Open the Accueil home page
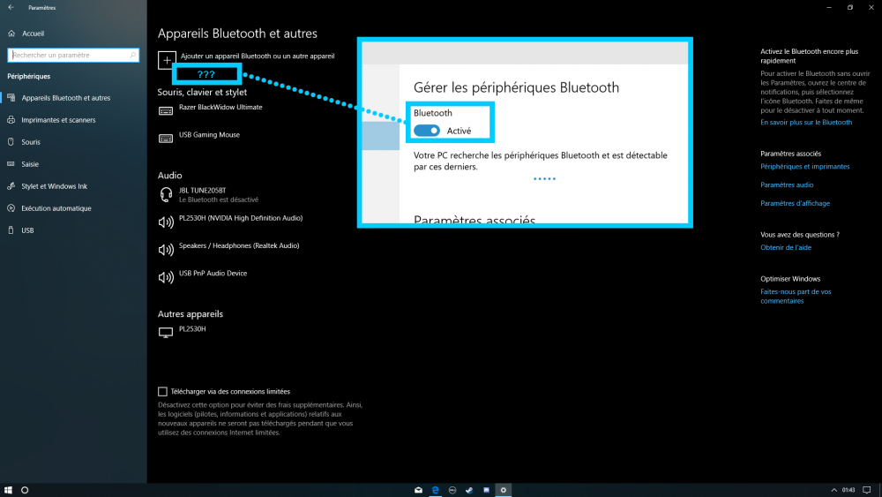Viewport: 882px width, 497px height. (33, 34)
